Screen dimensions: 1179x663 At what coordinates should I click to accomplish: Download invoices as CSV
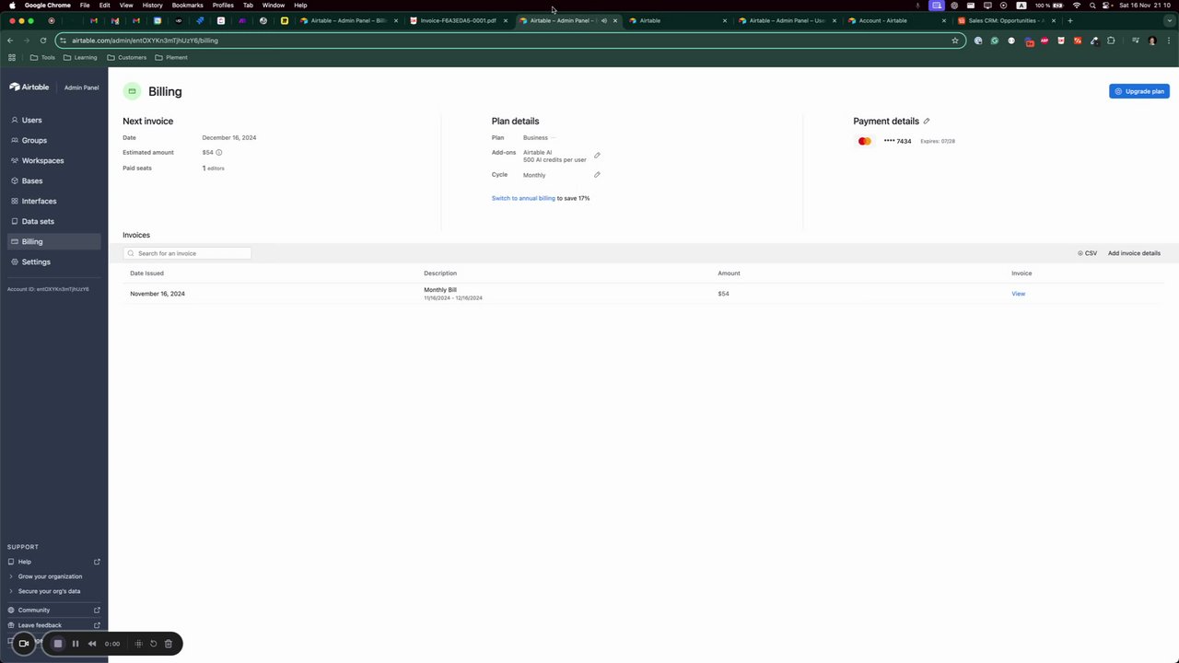tap(1087, 253)
